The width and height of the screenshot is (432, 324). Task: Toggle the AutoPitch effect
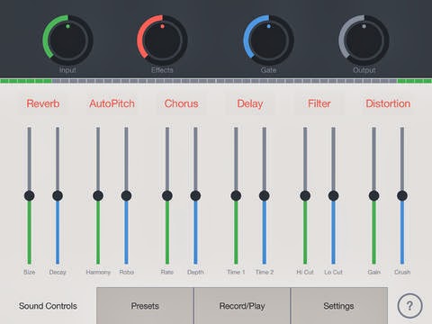pyautogui.click(x=112, y=103)
